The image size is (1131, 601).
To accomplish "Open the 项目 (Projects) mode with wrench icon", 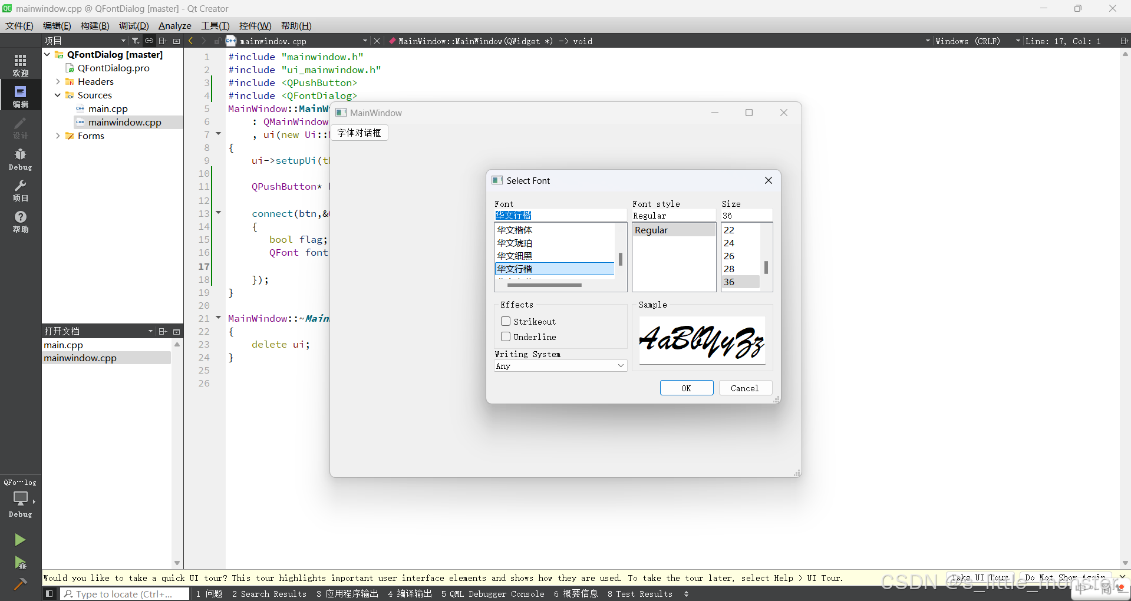I will point(21,190).
